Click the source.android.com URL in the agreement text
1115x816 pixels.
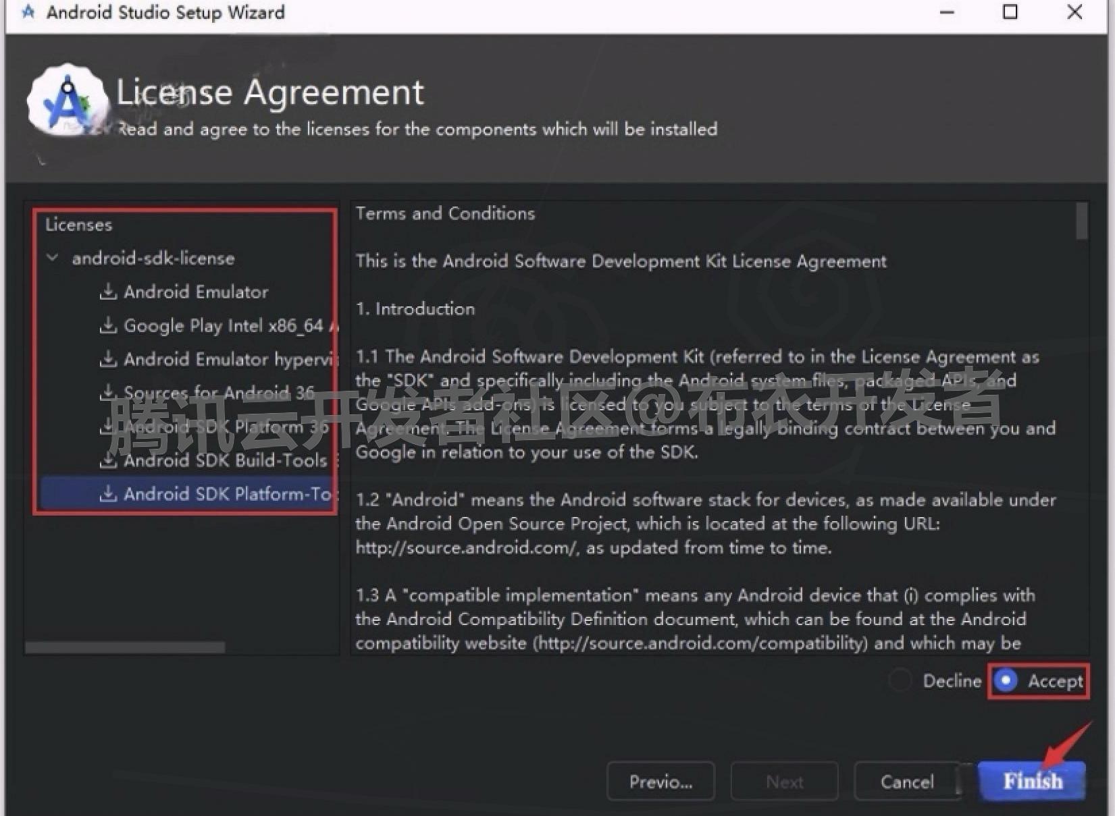[465, 547]
